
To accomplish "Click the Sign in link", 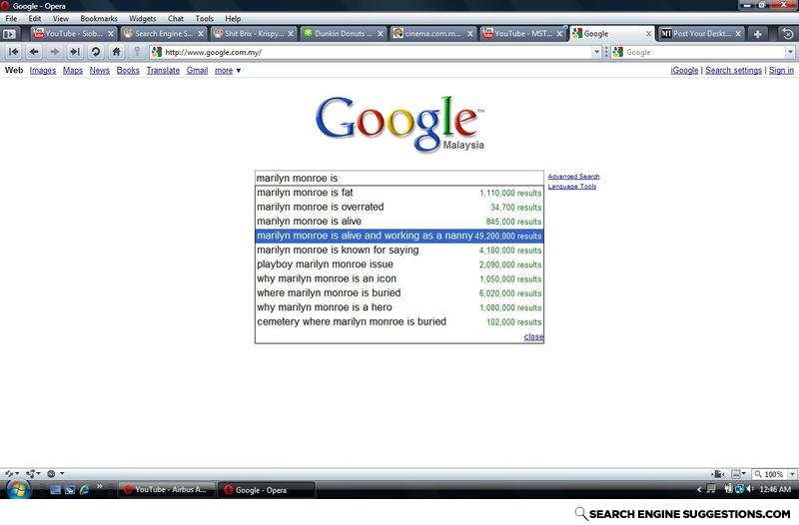I will [x=781, y=70].
